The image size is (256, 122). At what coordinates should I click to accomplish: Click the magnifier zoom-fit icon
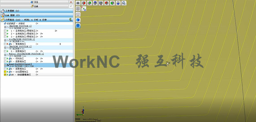click(x=124, y=3)
